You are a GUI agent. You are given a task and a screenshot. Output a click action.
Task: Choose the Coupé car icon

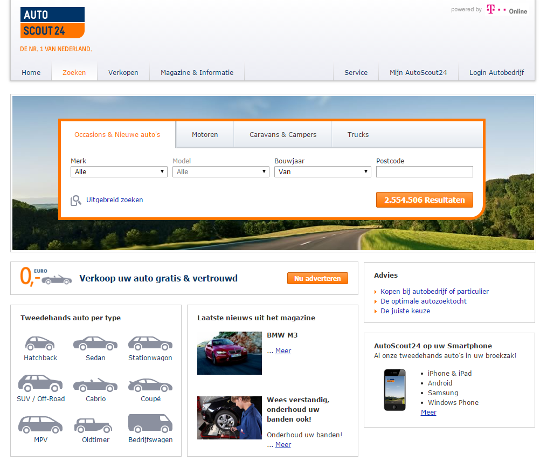point(150,385)
